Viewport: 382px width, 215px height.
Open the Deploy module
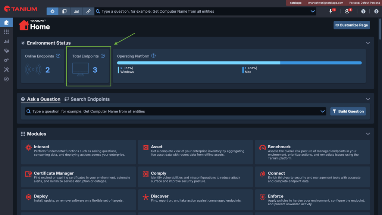[78, 200]
